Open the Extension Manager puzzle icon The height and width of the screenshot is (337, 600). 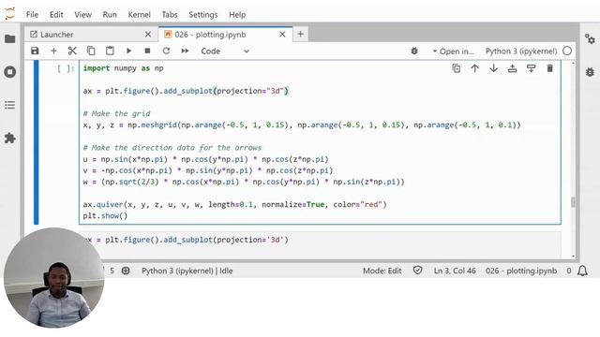point(10,138)
